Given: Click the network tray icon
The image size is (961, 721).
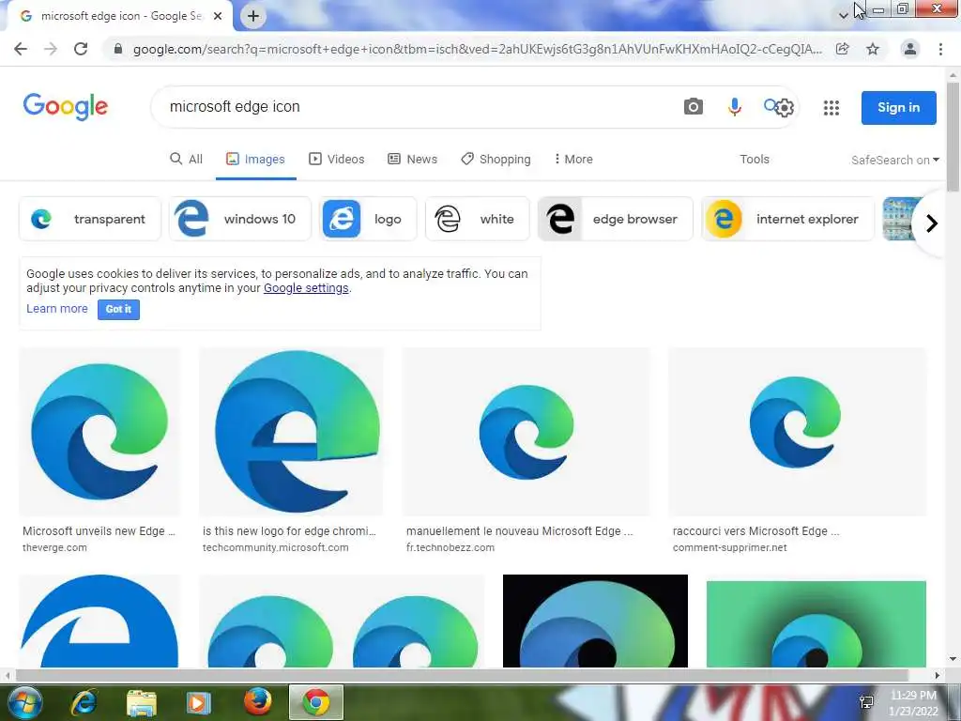Looking at the screenshot, I should (x=866, y=702).
